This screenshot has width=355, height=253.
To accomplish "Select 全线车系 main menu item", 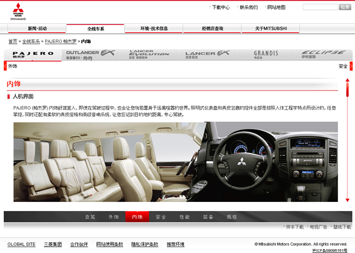I will [95, 28].
